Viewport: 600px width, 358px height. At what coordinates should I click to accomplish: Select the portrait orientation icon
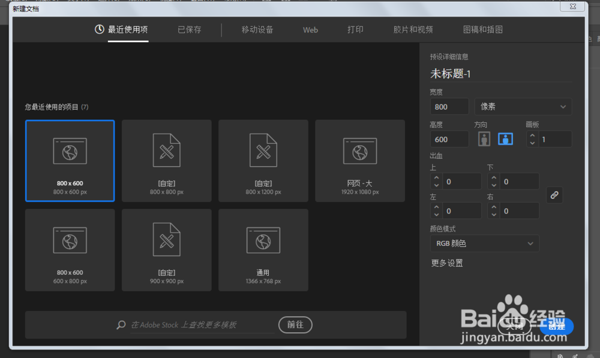tap(484, 139)
